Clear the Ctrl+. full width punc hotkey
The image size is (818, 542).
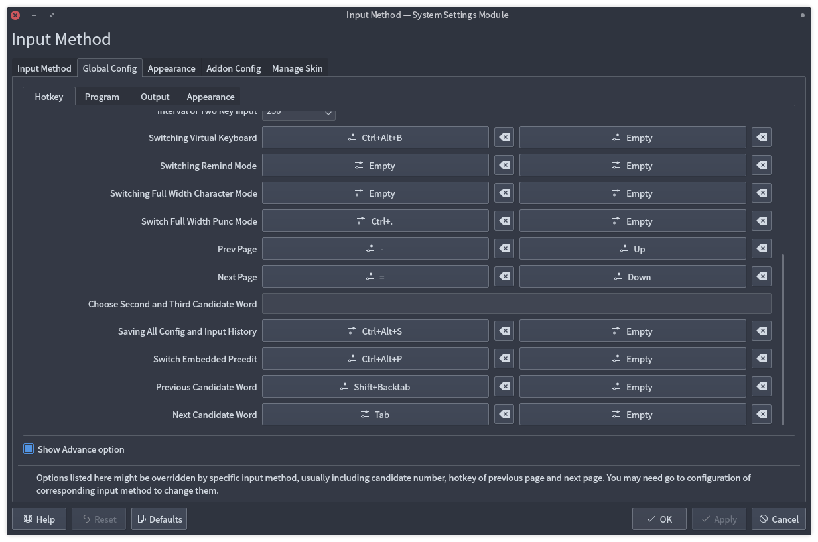click(x=504, y=221)
